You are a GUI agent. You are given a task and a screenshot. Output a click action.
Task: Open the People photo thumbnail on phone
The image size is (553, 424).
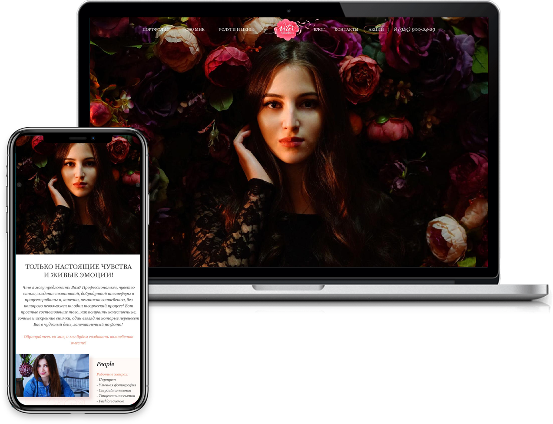coord(52,375)
